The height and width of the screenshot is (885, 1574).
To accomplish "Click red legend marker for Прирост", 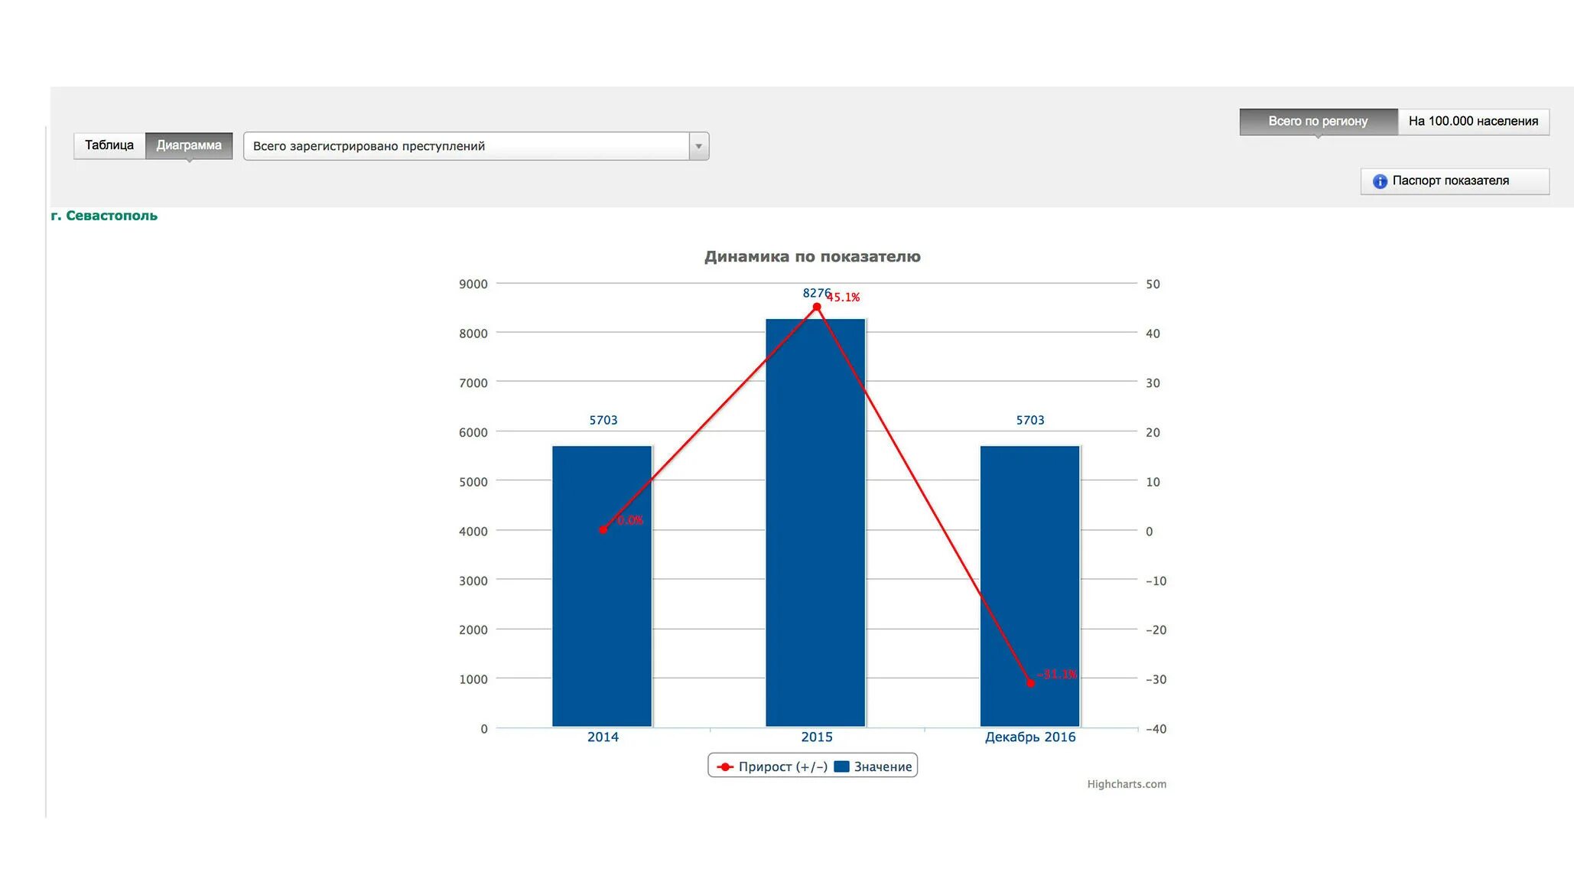I will pyautogui.click(x=724, y=766).
